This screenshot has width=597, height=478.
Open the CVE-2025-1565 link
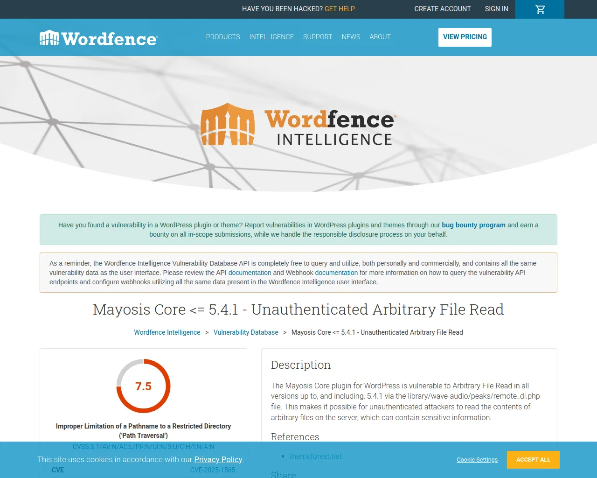pos(213,470)
